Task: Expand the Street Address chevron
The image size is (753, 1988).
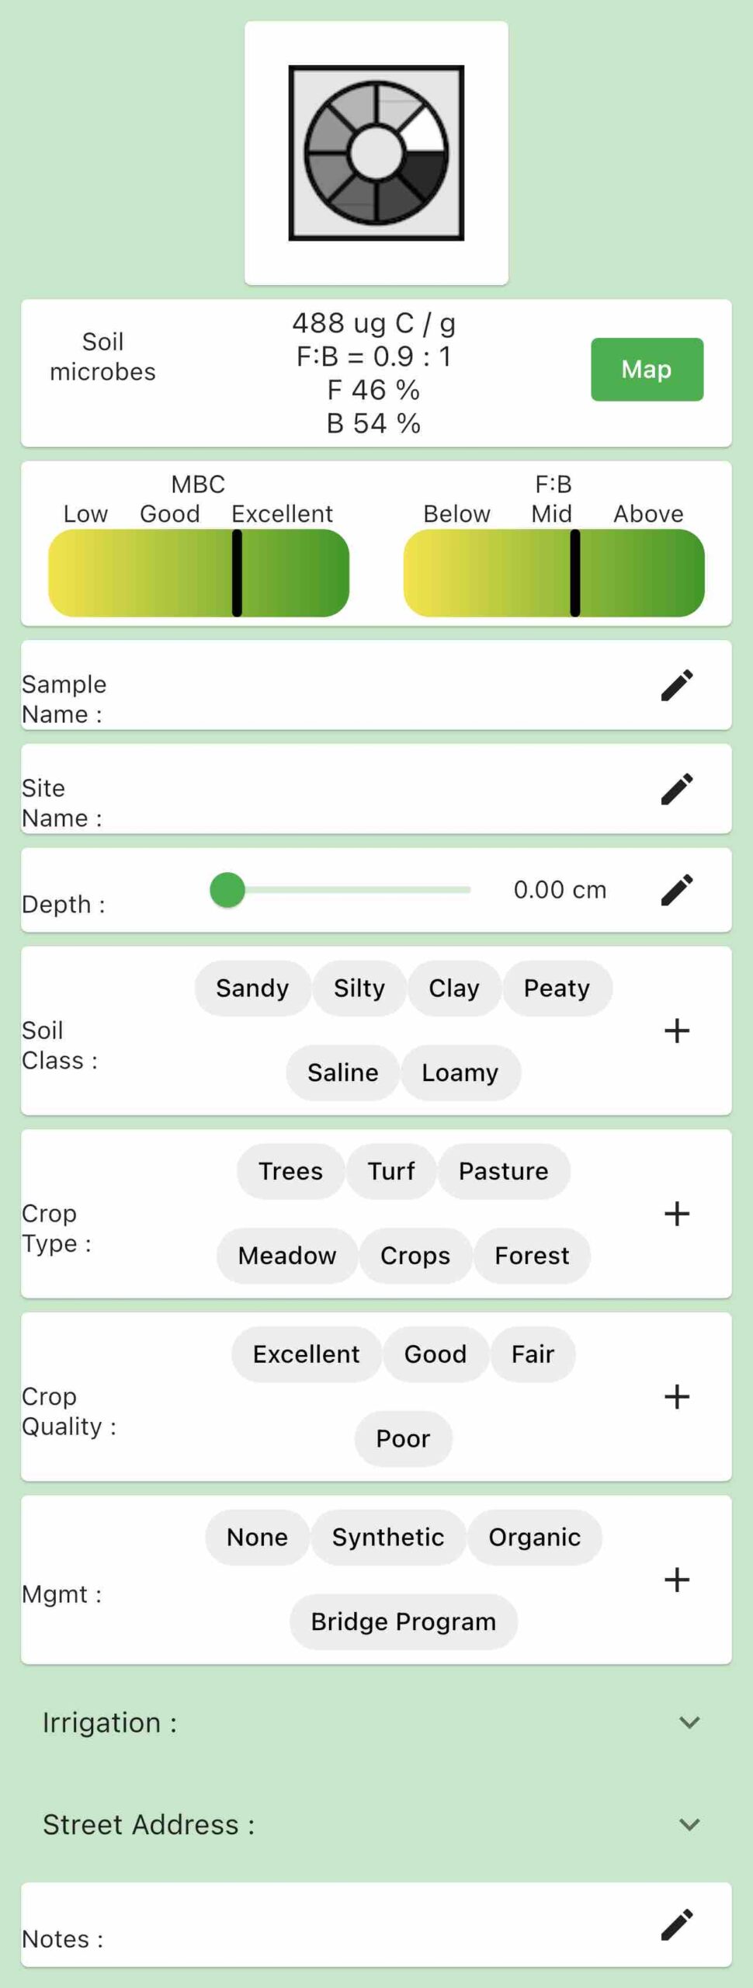Action: pos(689,1824)
